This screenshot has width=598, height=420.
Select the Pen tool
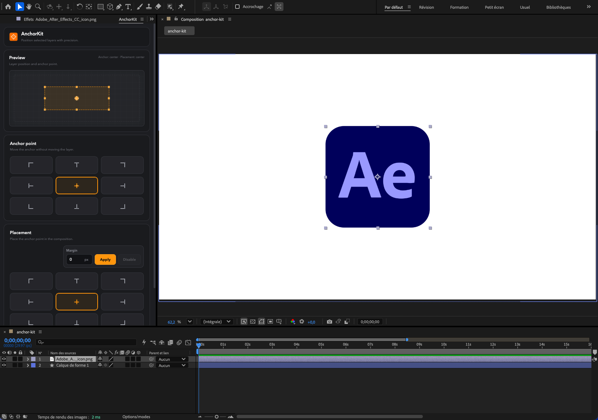click(119, 7)
